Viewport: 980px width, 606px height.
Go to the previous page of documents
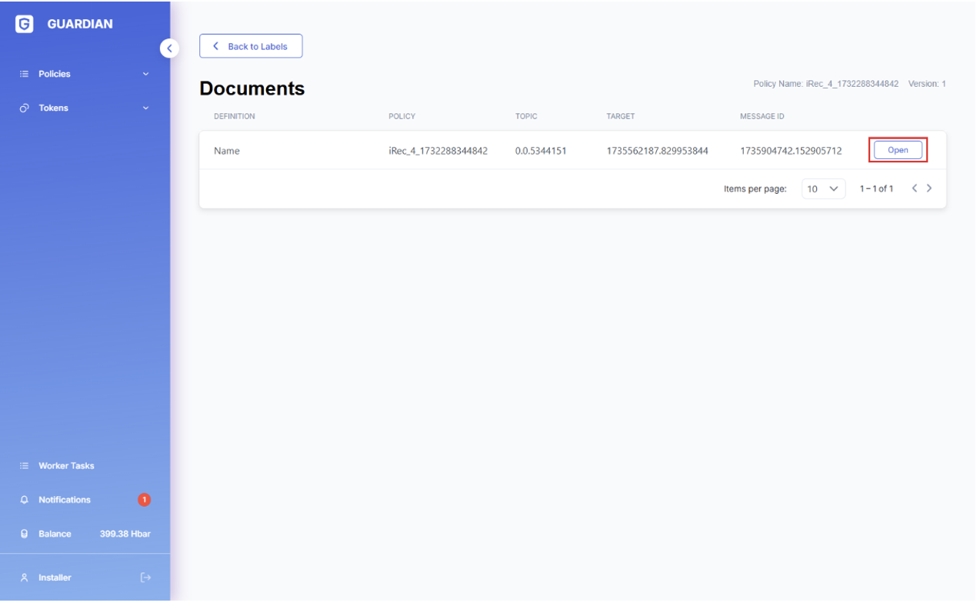tap(915, 188)
